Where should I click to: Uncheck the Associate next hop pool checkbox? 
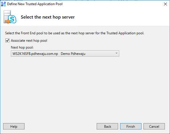point(7,41)
